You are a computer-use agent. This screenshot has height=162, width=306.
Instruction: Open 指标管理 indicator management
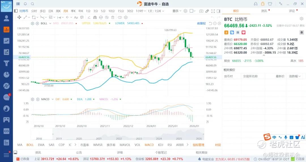click(x=198, y=145)
